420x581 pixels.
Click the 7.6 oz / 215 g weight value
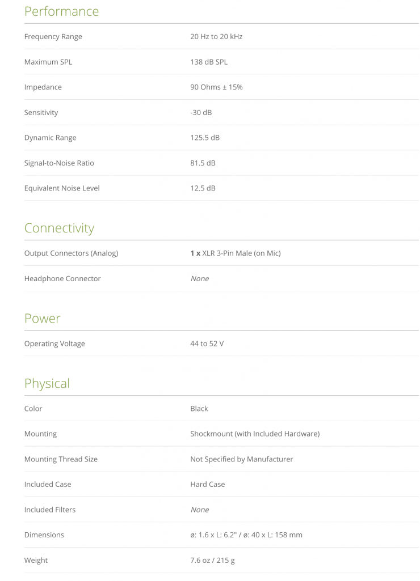(x=212, y=561)
